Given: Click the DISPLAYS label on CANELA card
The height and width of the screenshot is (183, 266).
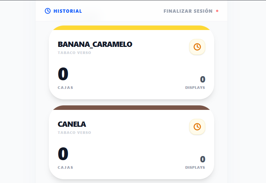Looking at the screenshot, I should pos(195,168).
